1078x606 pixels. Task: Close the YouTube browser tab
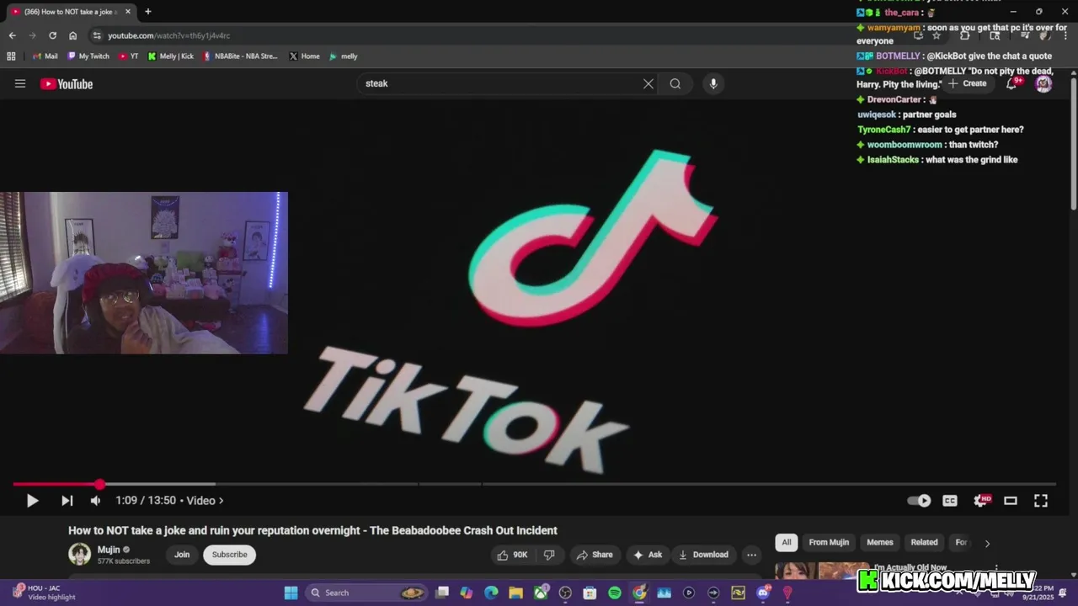[x=128, y=12]
